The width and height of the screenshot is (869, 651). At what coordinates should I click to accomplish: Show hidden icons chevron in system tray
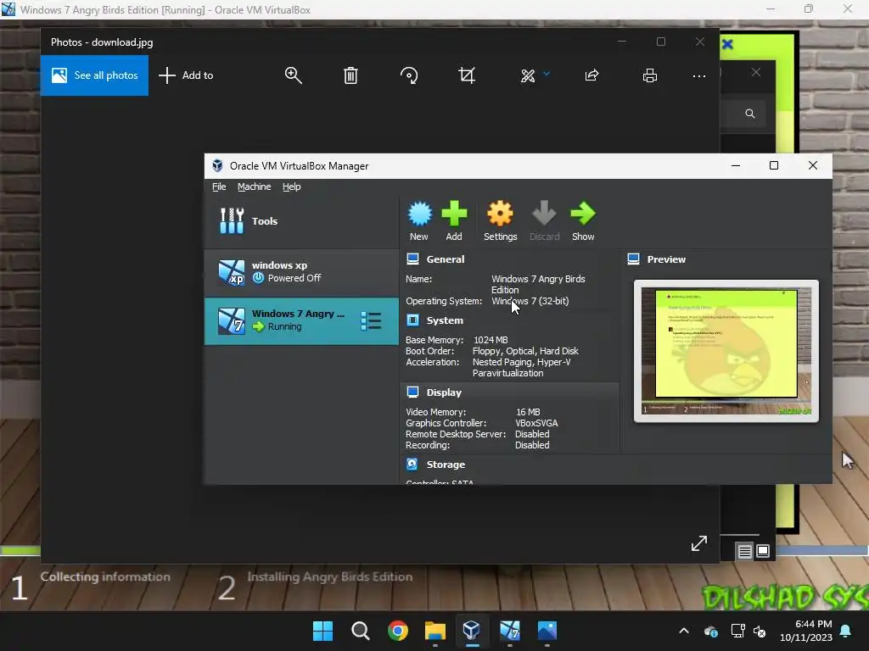pyautogui.click(x=684, y=631)
